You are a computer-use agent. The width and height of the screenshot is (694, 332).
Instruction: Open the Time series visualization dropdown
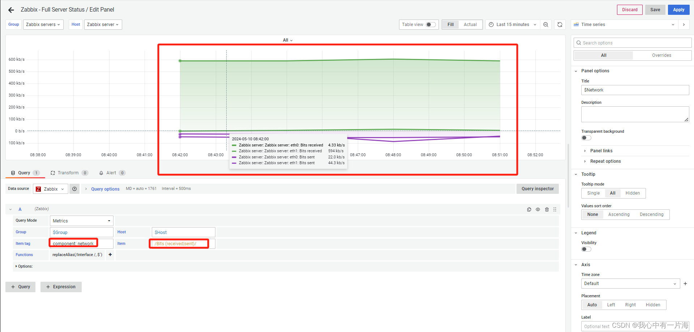click(624, 25)
